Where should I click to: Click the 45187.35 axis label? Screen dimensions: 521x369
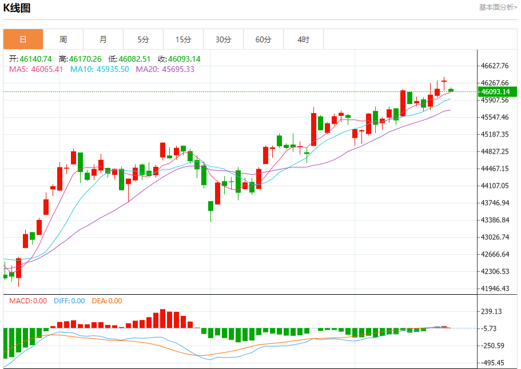[x=495, y=134]
